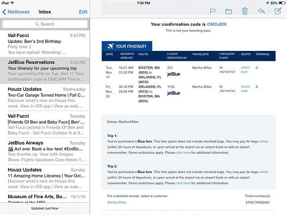Tap click here under Trip 2
Screen dimensions: 287x215
tap(183, 183)
